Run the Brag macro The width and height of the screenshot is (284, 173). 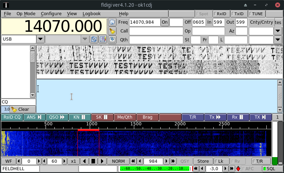tap(148, 117)
